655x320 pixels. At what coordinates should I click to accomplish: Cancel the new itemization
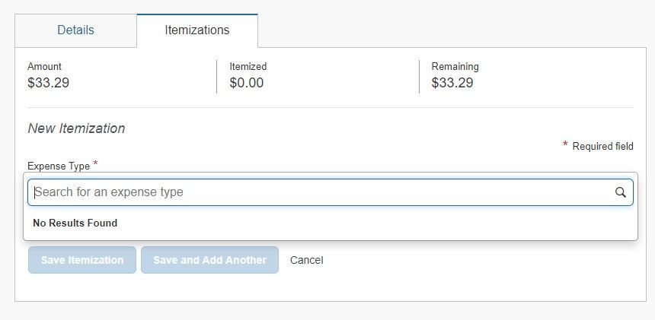(307, 260)
